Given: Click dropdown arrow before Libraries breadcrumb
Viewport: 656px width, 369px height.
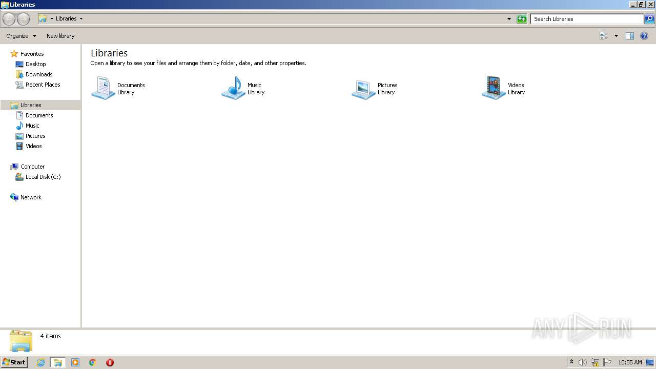Looking at the screenshot, I should [52, 19].
